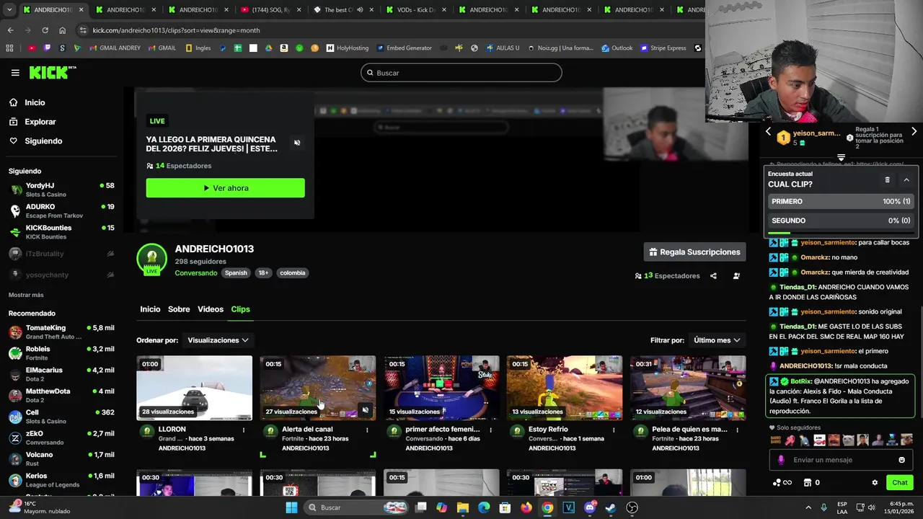Select the Spanish tag
The height and width of the screenshot is (519, 923).
(236, 273)
